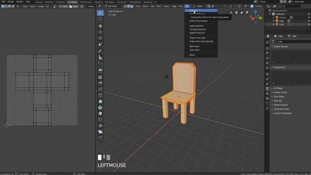Hide the Light object in outliner
This screenshot has height=175, width=311.
pyautogui.click(x=309, y=24)
